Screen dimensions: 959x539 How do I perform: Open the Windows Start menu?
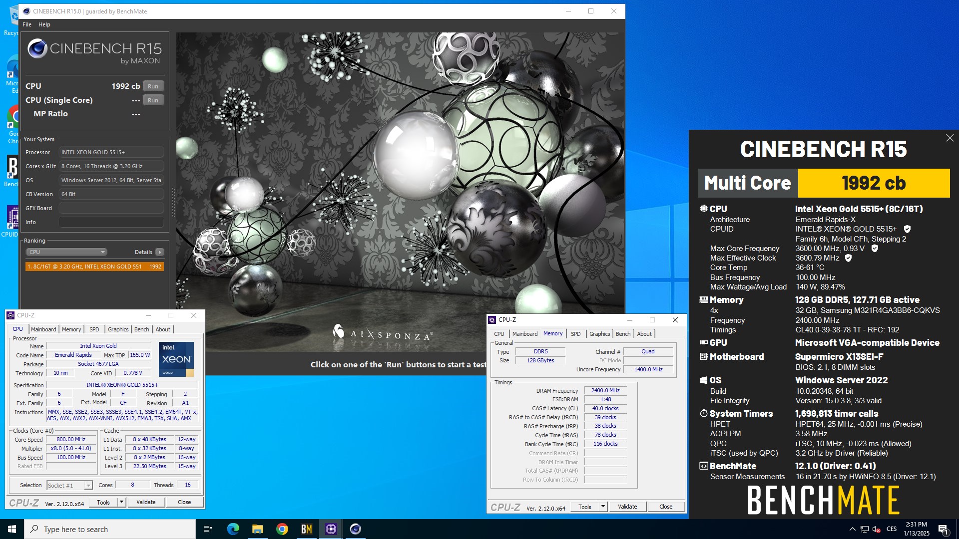(x=12, y=529)
